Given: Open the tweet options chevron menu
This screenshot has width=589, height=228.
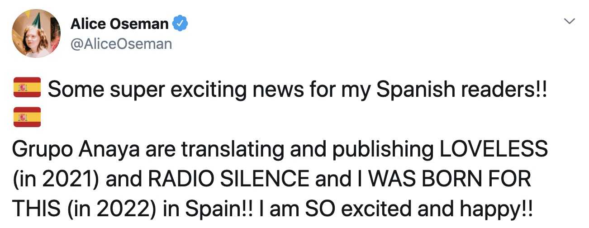Looking at the screenshot, I should [570, 21].
